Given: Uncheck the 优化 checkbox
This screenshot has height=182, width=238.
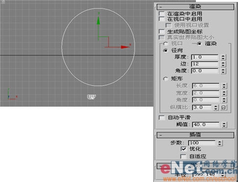Looking at the screenshot, I should (184, 149).
